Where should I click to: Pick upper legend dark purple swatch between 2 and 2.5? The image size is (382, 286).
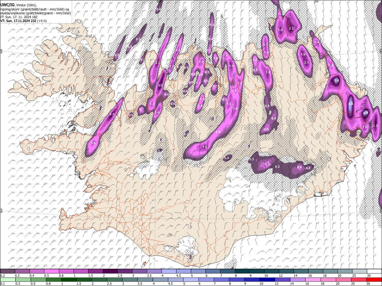[110, 271]
